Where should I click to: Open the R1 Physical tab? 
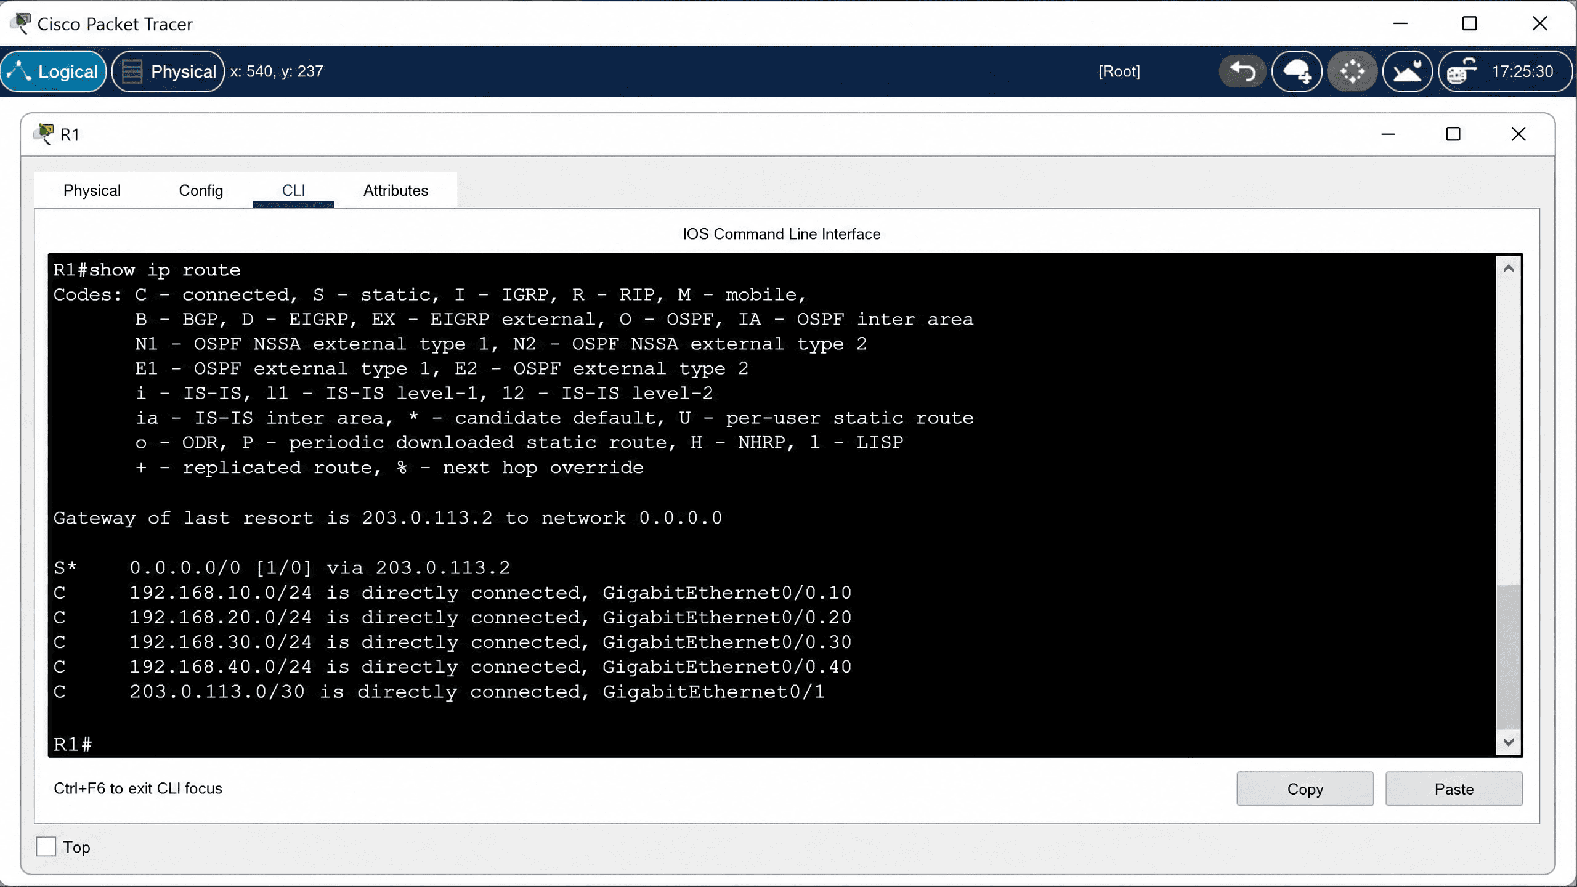[x=92, y=190]
